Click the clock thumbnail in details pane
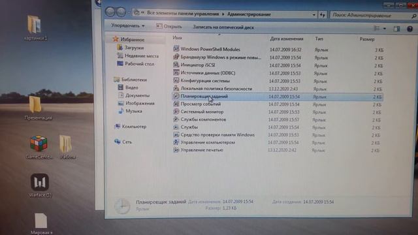 pos(122,206)
